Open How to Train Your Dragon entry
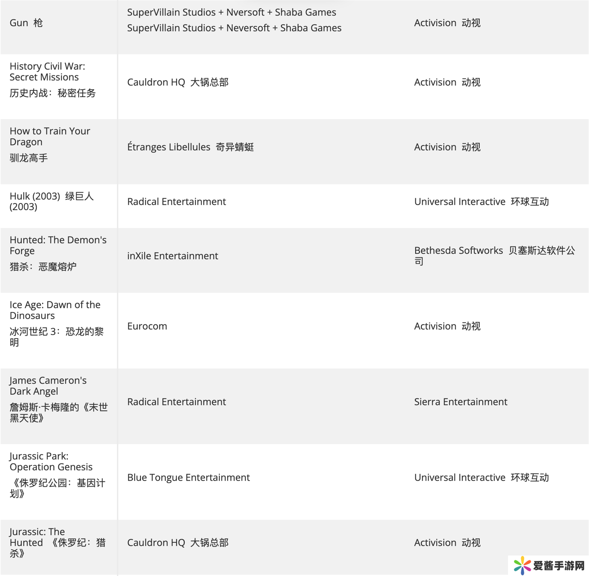This screenshot has height=576, width=590. pos(50,136)
